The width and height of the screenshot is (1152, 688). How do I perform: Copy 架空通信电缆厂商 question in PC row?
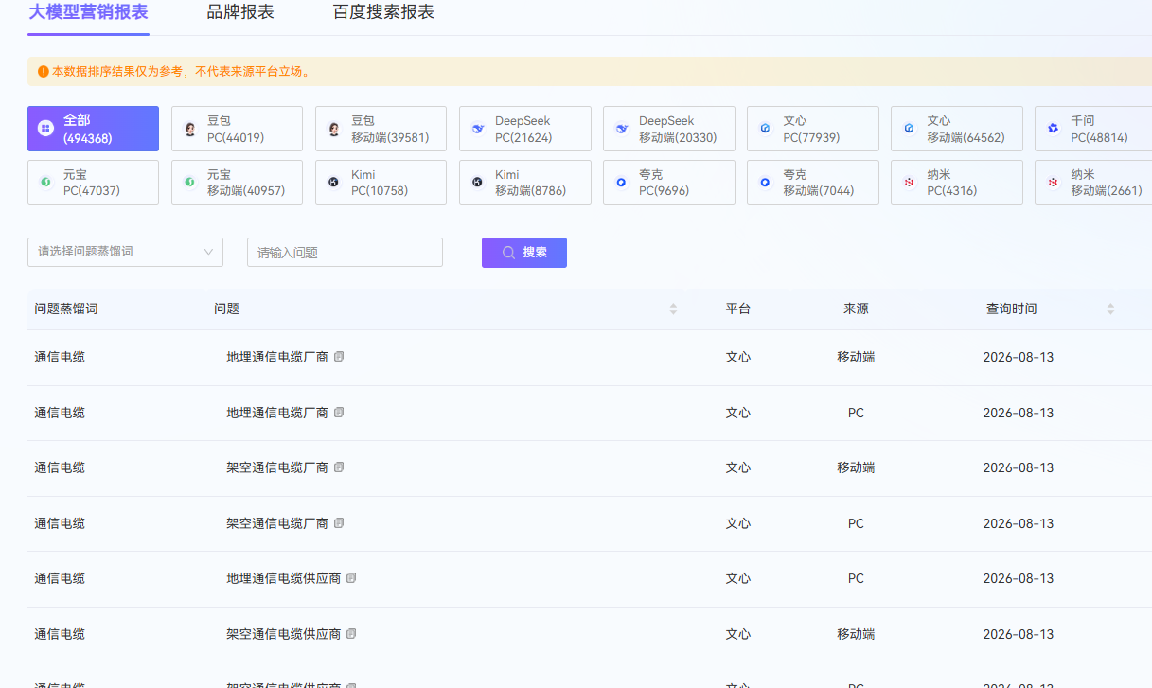pos(339,523)
